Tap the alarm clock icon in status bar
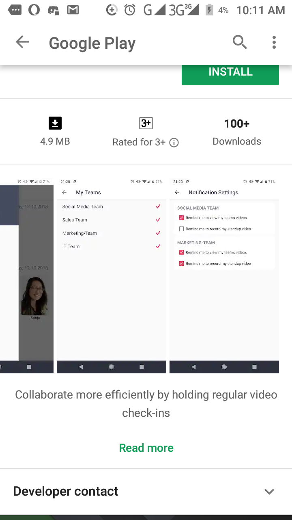 coord(130,10)
